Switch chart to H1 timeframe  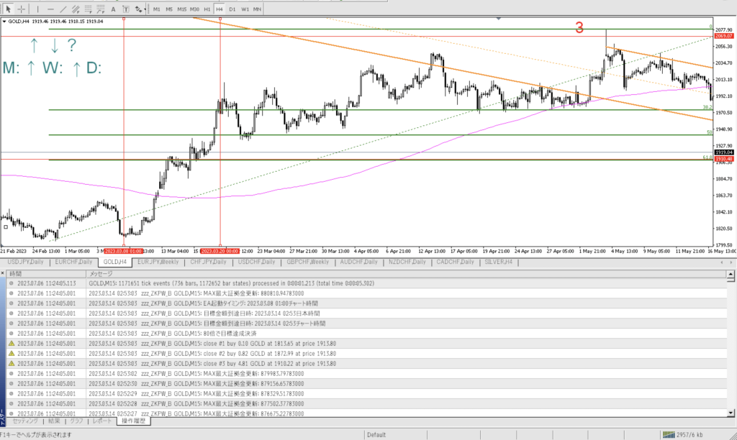pyautogui.click(x=207, y=9)
